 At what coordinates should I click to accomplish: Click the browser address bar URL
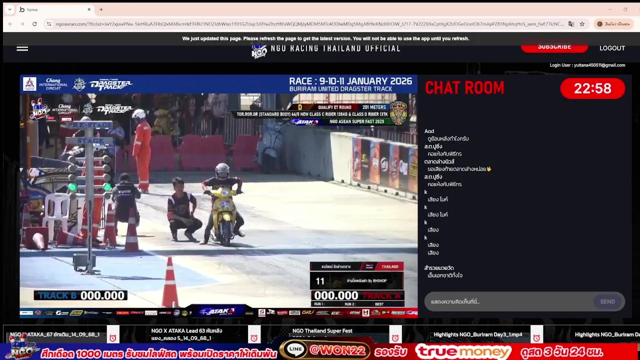309,24
